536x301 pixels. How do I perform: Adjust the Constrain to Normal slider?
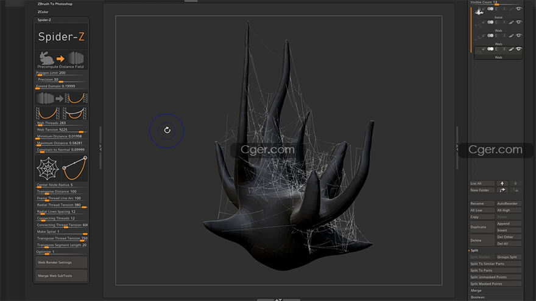point(62,150)
